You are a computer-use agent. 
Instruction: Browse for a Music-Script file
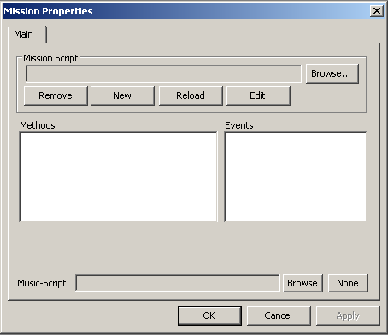(303, 283)
